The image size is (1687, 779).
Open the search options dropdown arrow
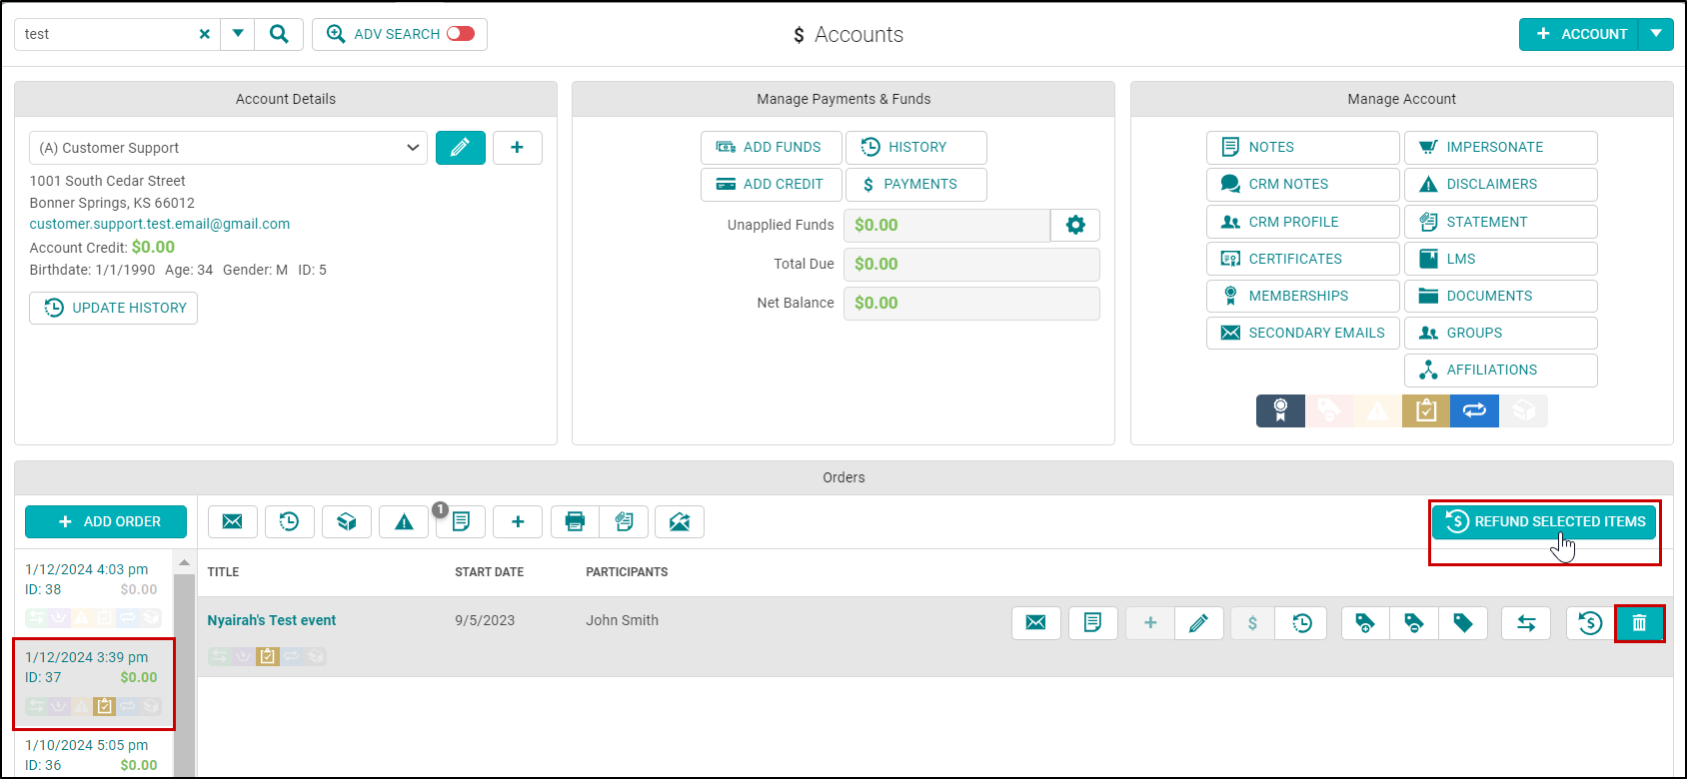pos(238,34)
